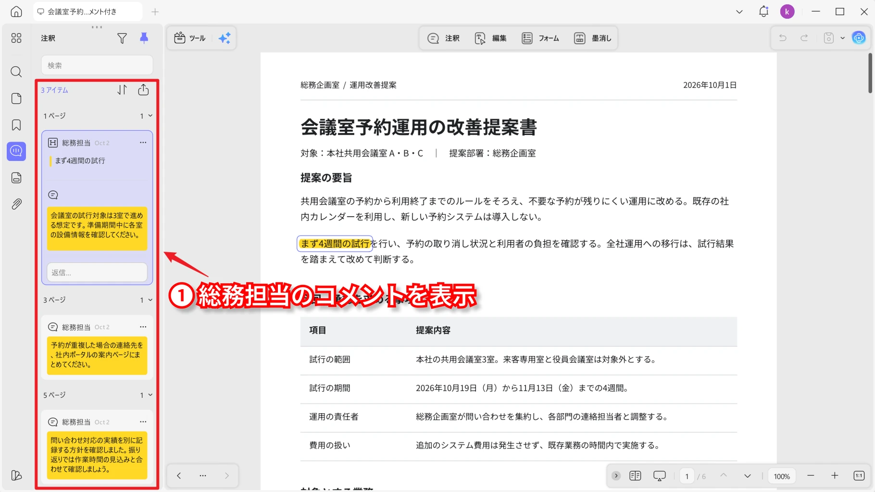Open the tab list dropdown chevron
The image size is (875, 492).
(739, 12)
